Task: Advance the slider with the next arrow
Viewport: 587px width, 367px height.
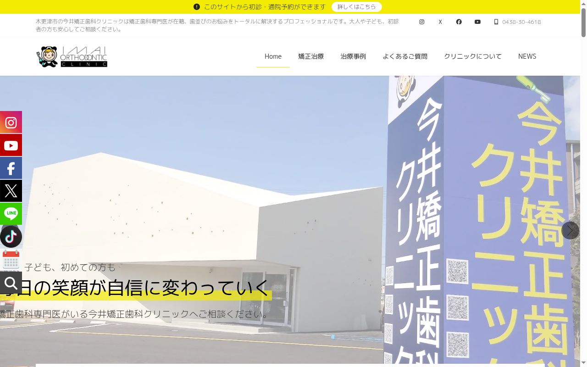Action: 570,230
